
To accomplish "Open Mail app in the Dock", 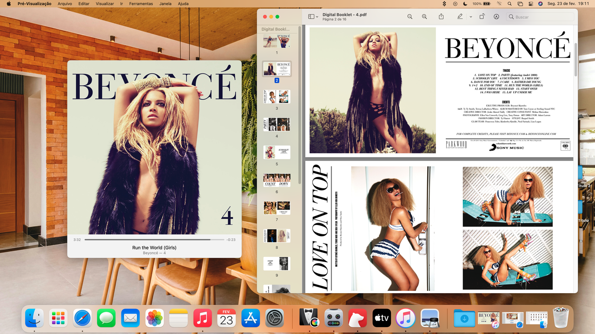I will pyautogui.click(x=131, y=318).
